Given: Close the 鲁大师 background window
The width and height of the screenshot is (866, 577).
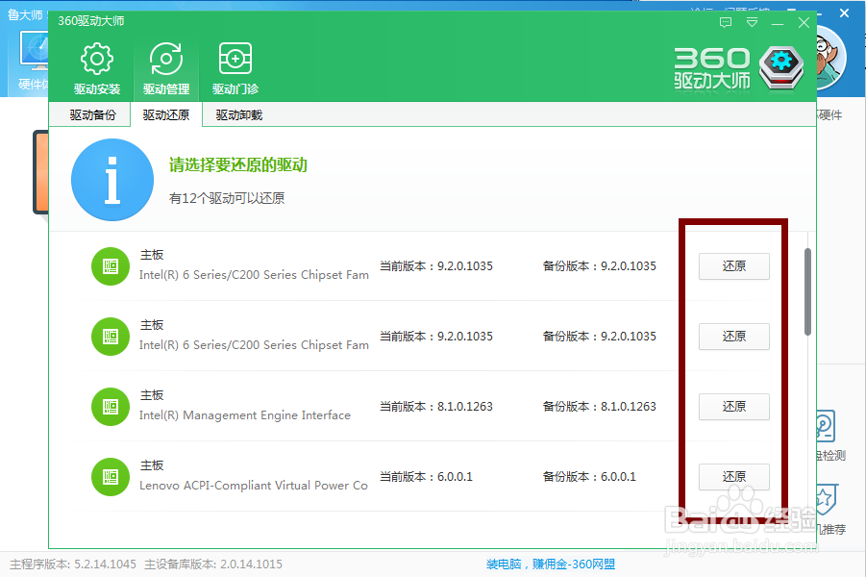Looking at the screenshot, I should coord(844,13).
